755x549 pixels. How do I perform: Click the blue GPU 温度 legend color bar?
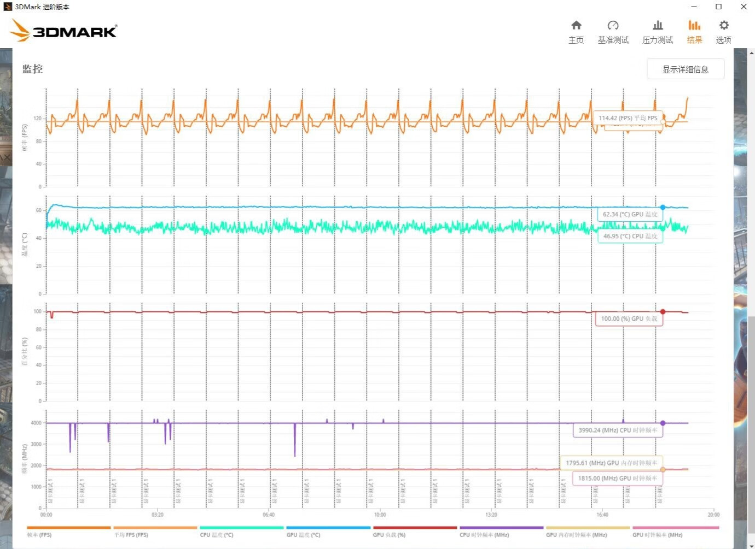tap(328, 528)
